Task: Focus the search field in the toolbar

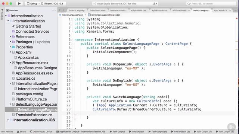Action: pyautogui.click(x=211, y=4)
